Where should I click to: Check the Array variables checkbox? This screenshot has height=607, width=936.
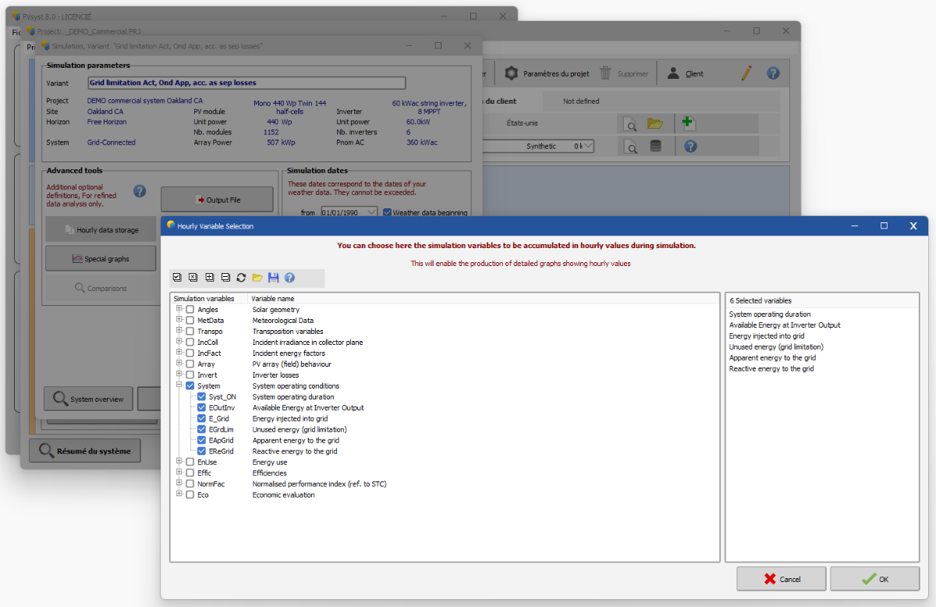(x=190, y=364)
